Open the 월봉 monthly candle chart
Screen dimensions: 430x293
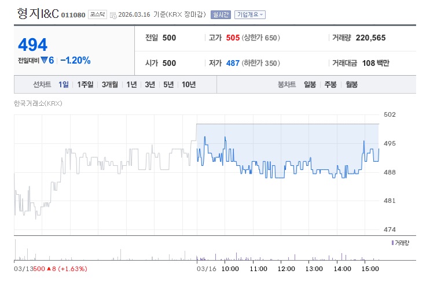click(x=351, y=84)
